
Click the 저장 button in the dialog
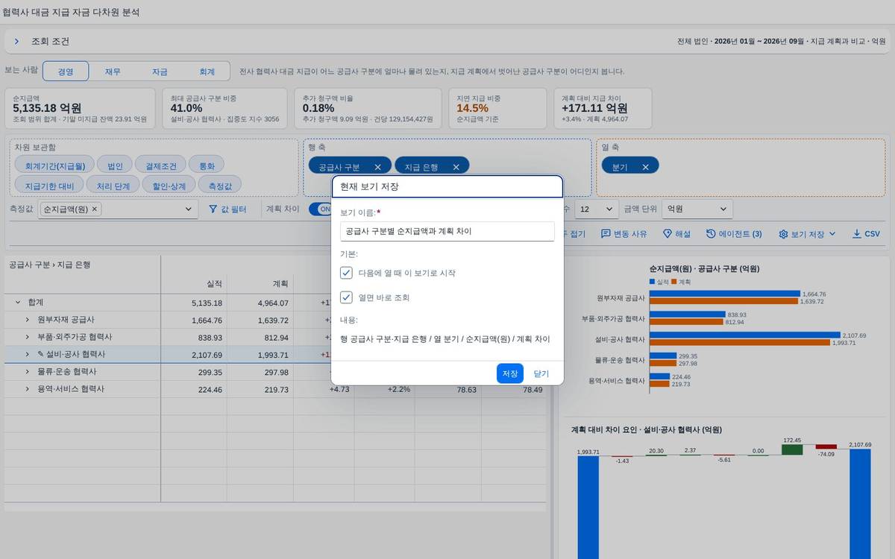(x=510, y=373)
